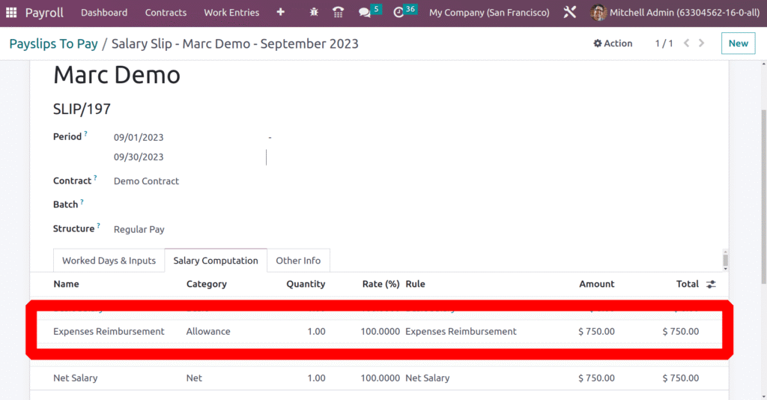Click the plus icon in navbar
This screenshot has width=767, height=400.
[x=280, y=13]
